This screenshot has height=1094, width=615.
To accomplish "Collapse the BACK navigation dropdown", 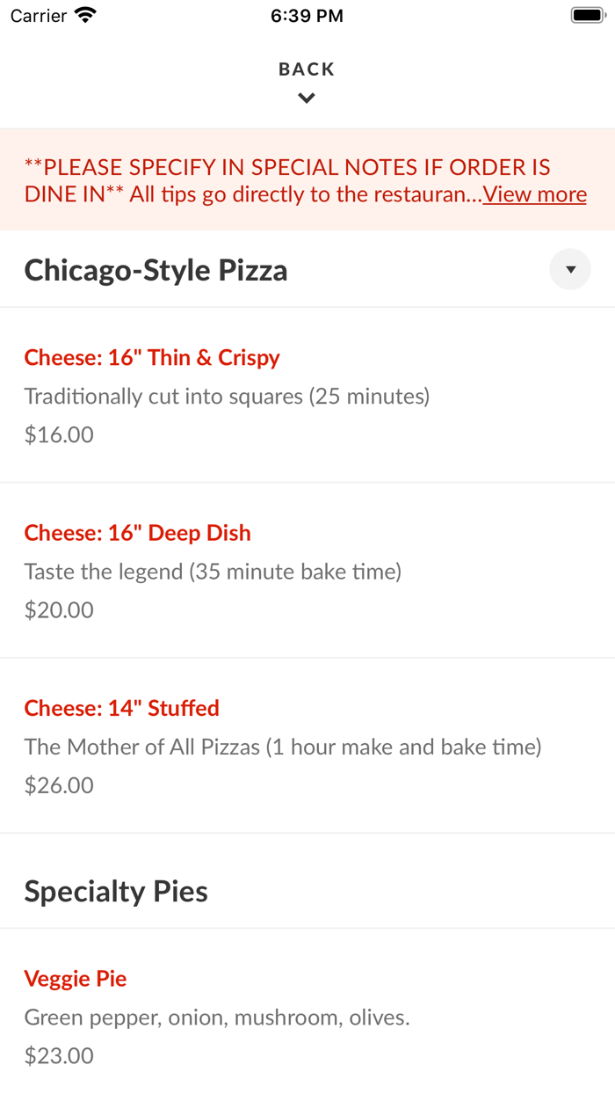I will [x=306, y=98].
